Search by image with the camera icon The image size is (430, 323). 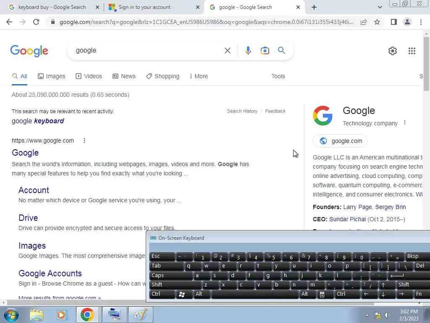(x=265, y=50)
